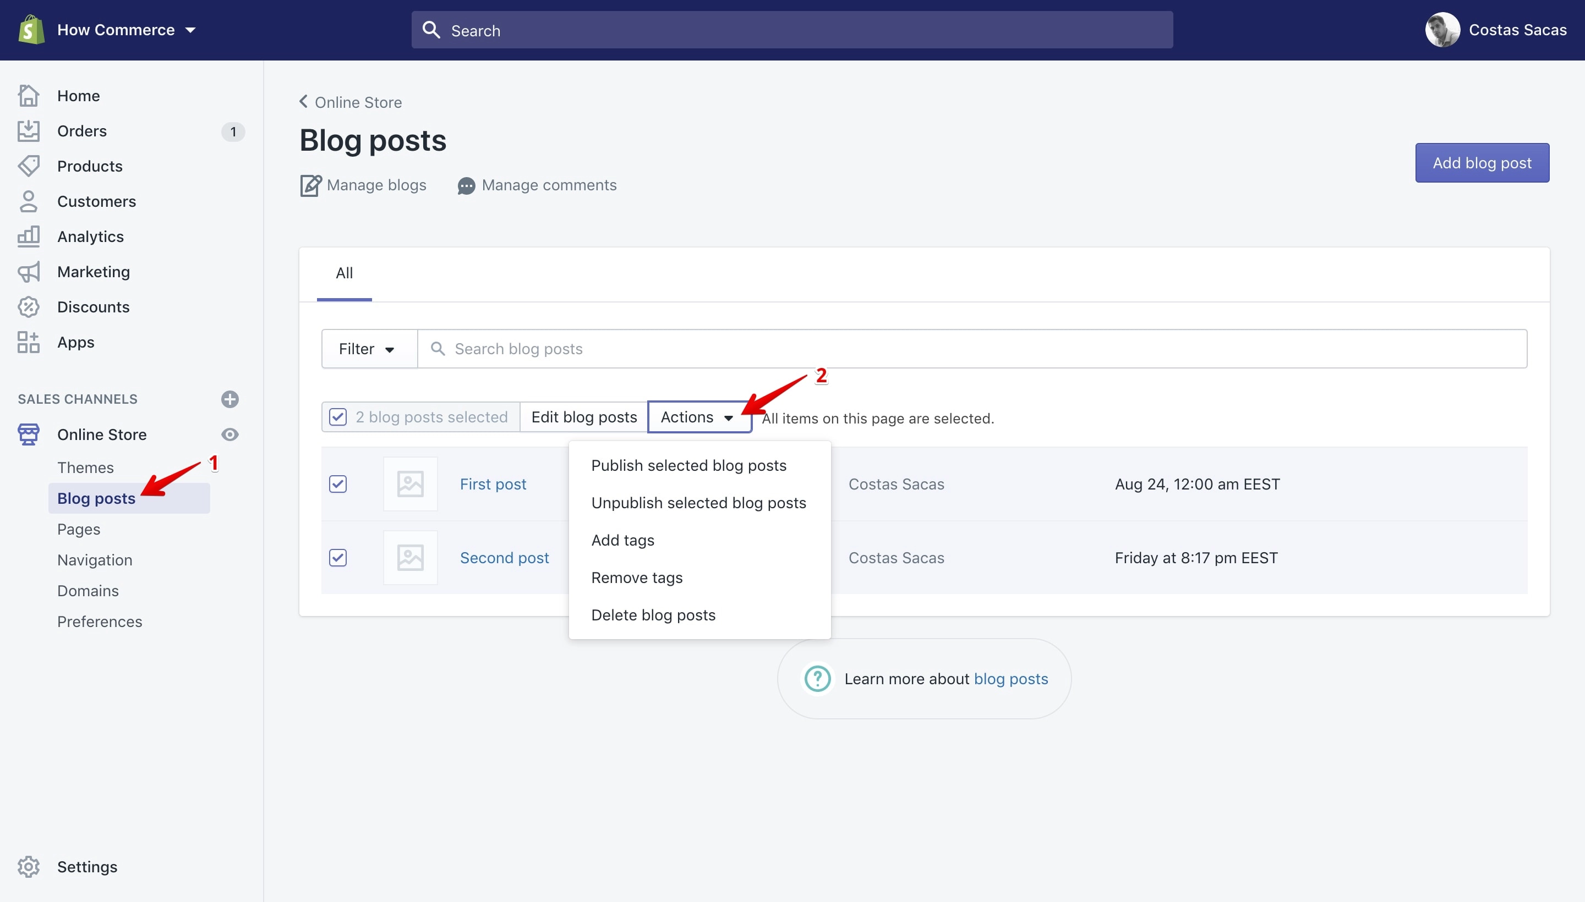The image size is (1585, 902).
Task: Open the Manage blogs link
Action: pos(376,185)
